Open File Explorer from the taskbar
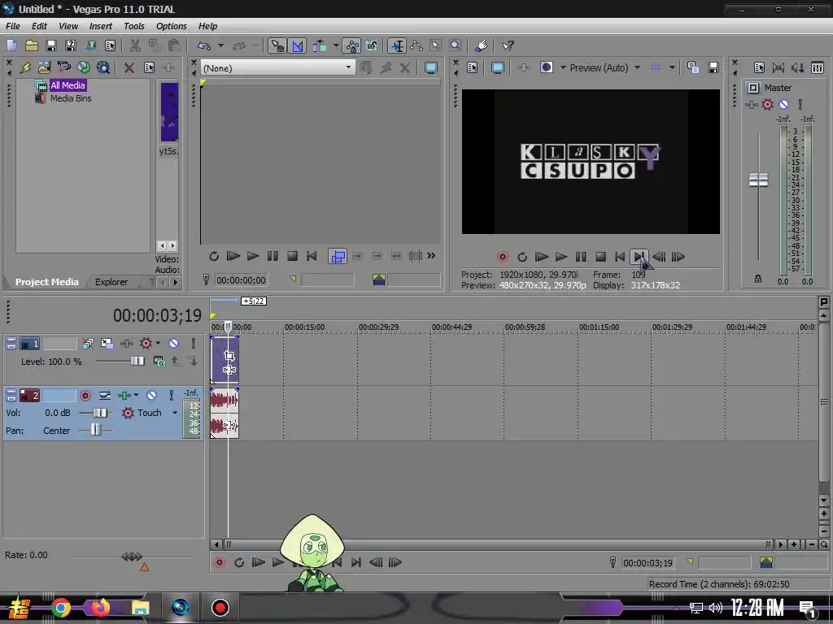 tap(140, 608)
